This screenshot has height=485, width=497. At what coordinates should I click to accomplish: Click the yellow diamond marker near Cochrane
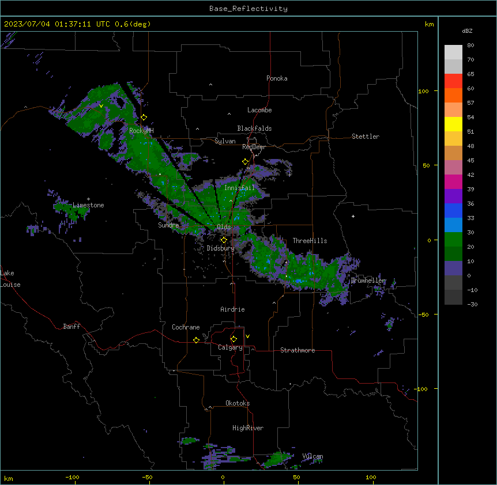(x=196, y=340)
